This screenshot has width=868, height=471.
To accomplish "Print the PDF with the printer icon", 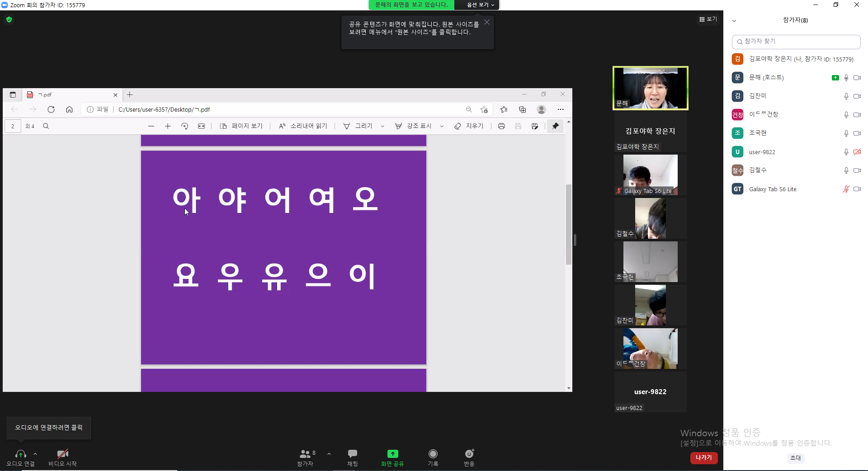I will pos(501,126).
